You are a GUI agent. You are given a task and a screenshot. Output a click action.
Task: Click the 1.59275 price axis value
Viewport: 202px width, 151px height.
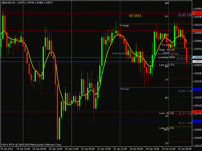(x=197, y=81)
